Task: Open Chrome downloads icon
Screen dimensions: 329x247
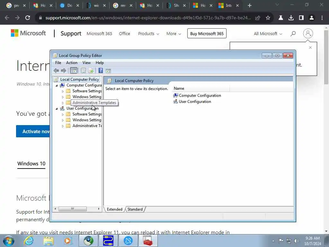Action: pos(291,18)
